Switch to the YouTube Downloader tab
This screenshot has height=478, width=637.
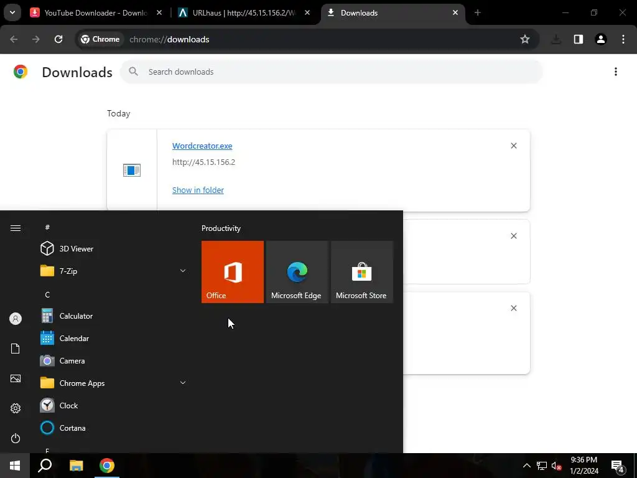[96, 13]
